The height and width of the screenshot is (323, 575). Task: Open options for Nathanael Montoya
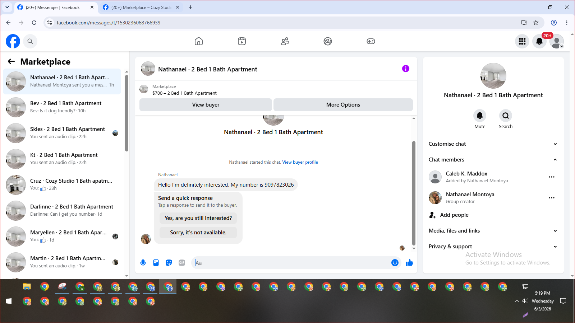point(552,198)
